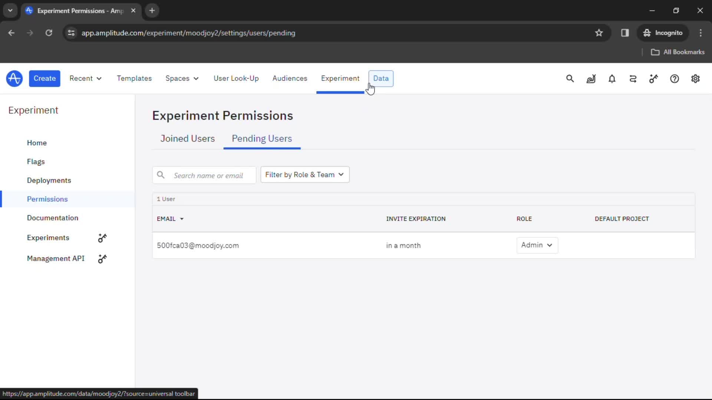The width and height of the screenshot is (712, 400).
Task: Click the notifications bell icon
Action: point(612,79)
